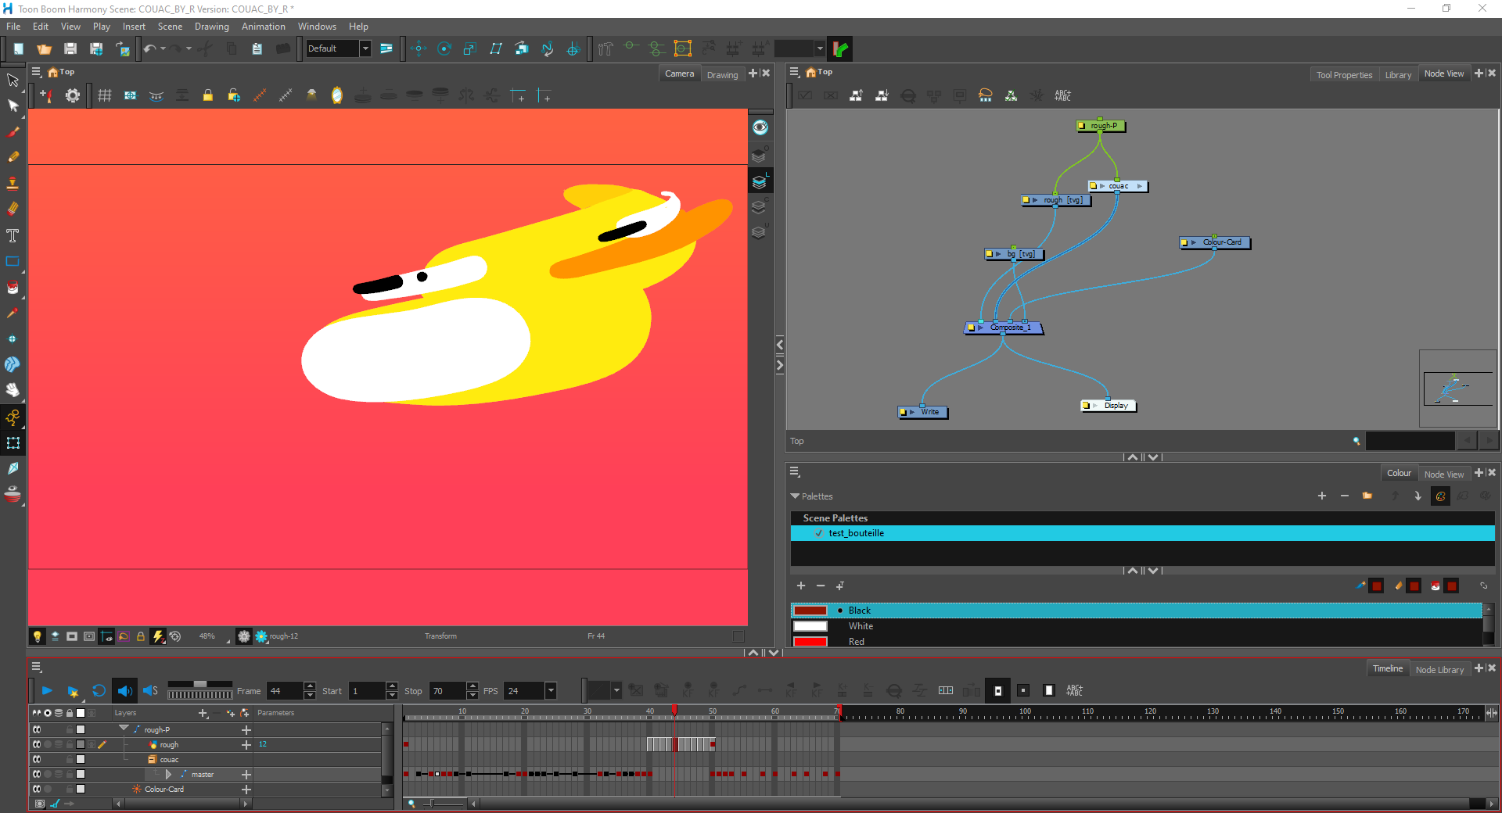
Task: Switch to the Tool Properties tab
Action: (1344, 75)
